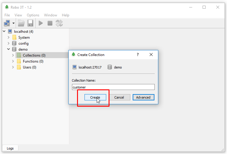227x154 pixels.
Task: Select the Collections folder icon
Action: (19, 55)
